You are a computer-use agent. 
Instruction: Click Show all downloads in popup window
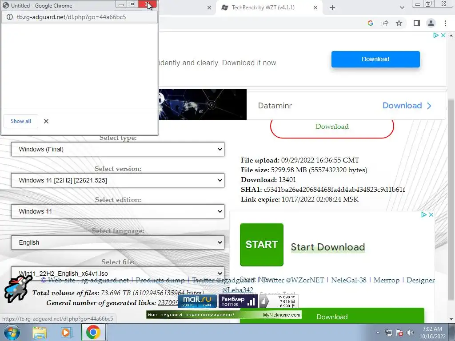click(20, 121)
